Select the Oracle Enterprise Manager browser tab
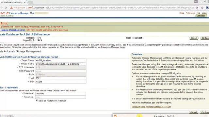This screenshot has height=117, width=209. tap(12, 2)
